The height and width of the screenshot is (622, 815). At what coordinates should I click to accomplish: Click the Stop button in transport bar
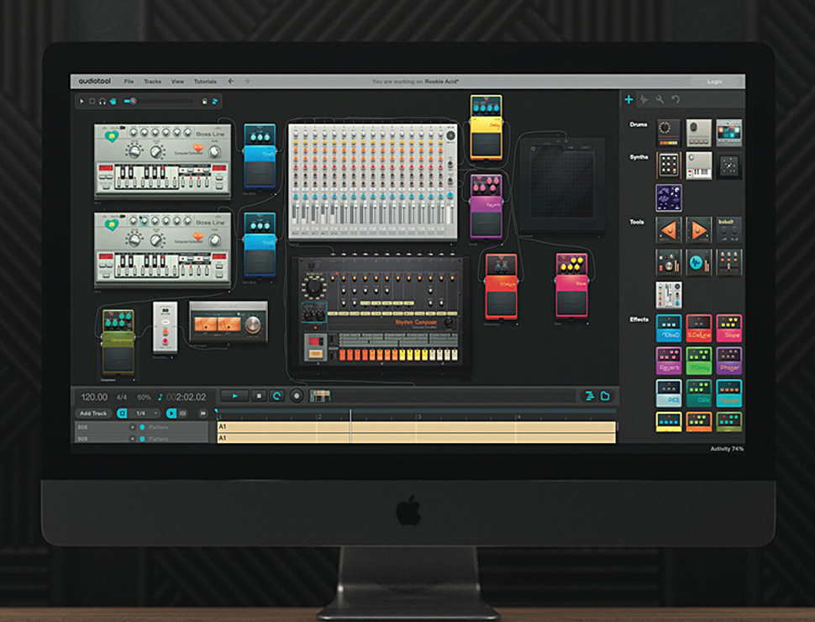coord(259,396)
